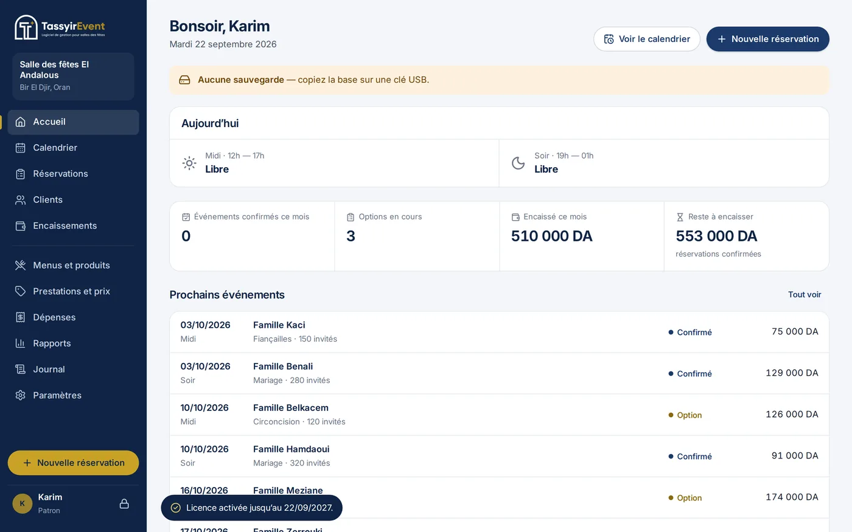Open the Clients section icon

point(20,200)
